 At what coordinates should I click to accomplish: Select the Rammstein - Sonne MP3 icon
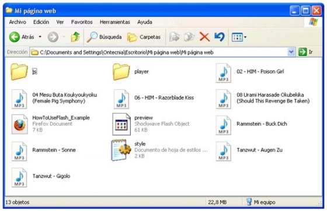(x=19, y=152)
